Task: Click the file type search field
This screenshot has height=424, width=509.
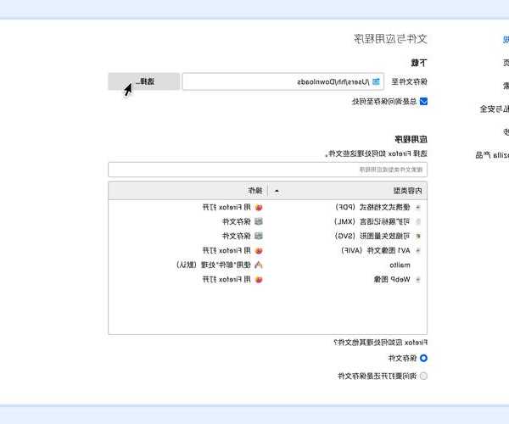Action: (x=267, y=170)
